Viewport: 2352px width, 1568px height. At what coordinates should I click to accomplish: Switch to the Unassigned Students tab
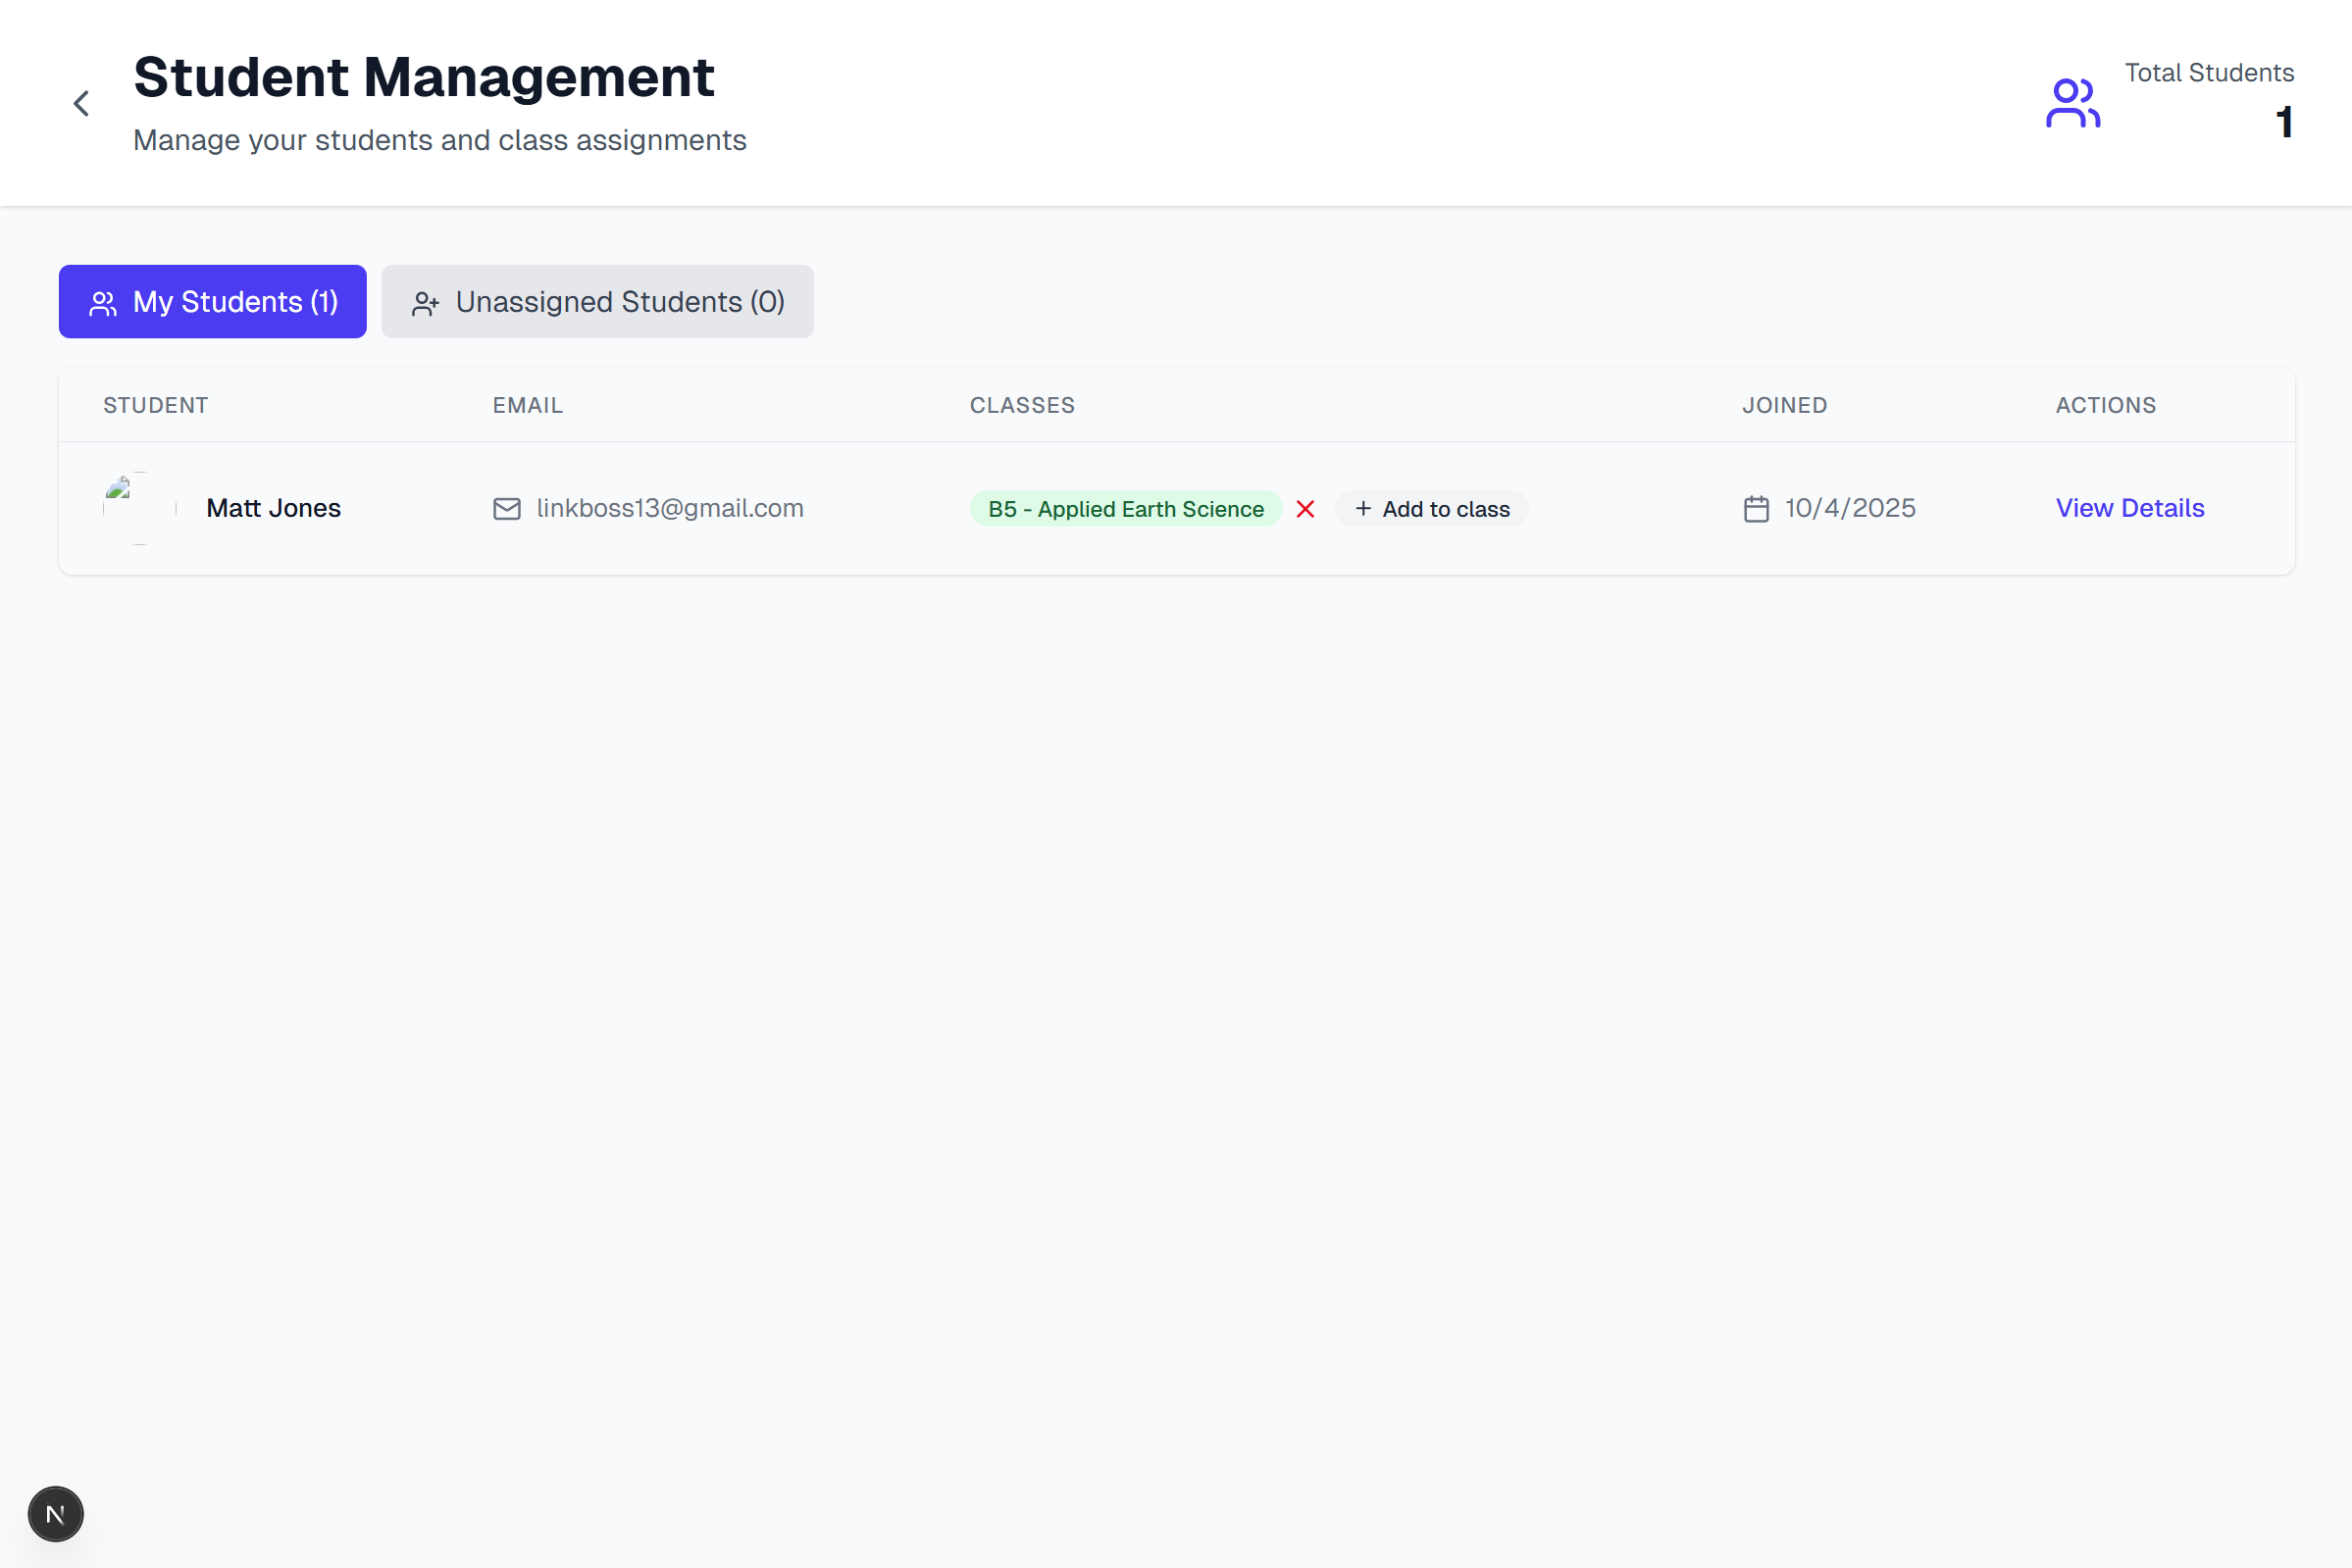coord(597,301)
